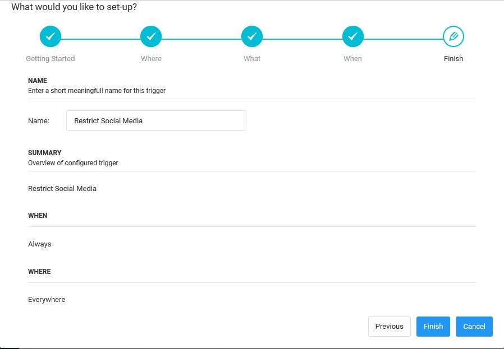The height and width of the screenshot is (349, 504).
Task: Select the 'When' wizard step label
Action: tap(352, 58)
